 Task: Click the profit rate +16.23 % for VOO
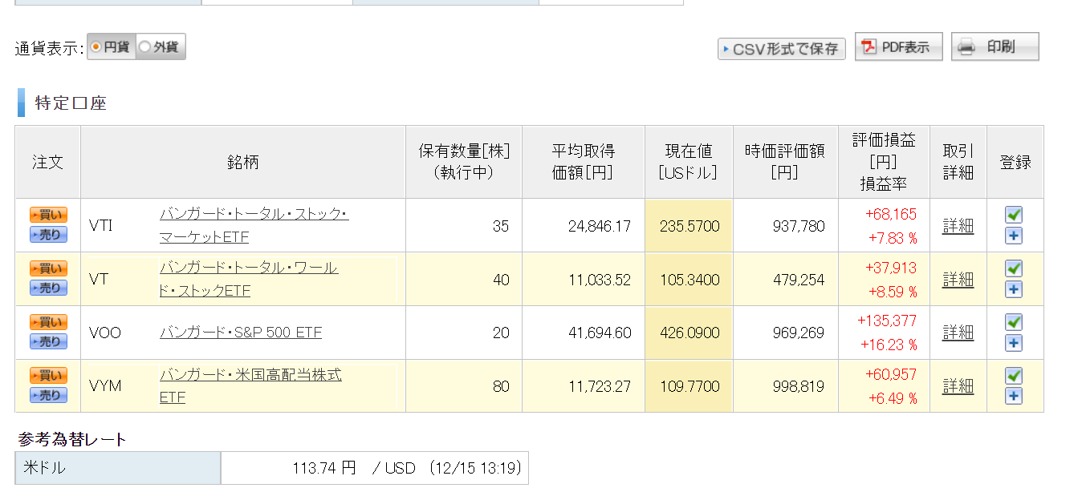pyautogui.click(x=889, y=345)
